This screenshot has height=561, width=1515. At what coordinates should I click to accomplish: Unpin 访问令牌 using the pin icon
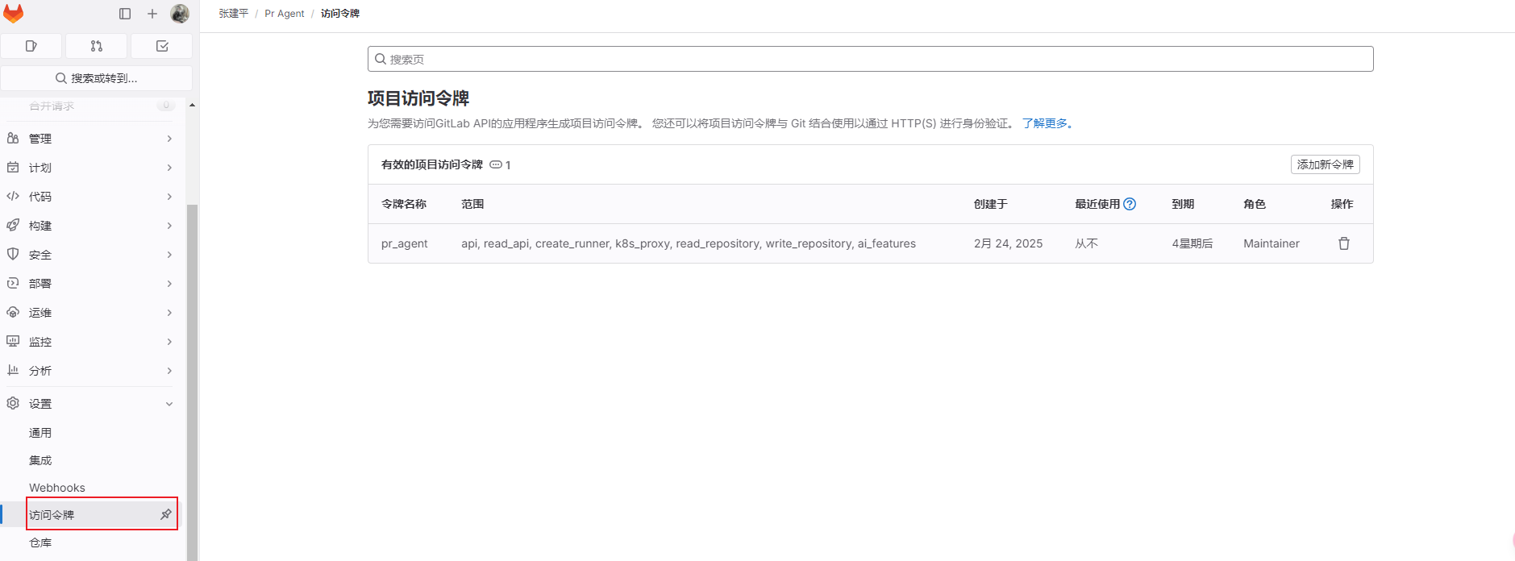pyautogui.click(x=166, y=514)
